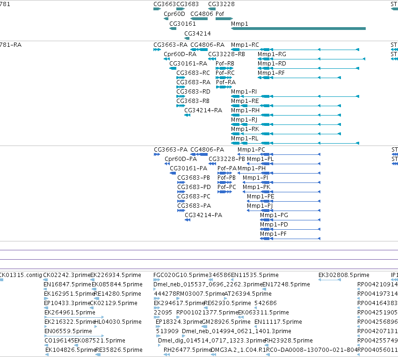Select EST EK302808.5prime
The image size is (398, 357).
[x=330, y=280]
